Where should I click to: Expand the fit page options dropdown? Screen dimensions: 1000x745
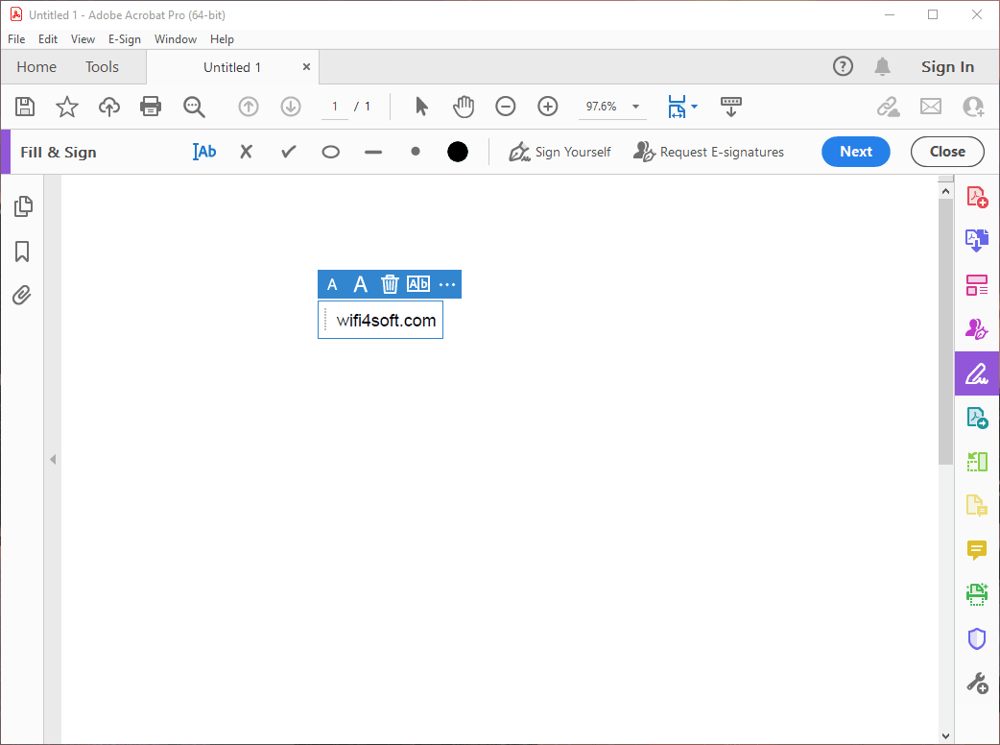coord(694,107)
